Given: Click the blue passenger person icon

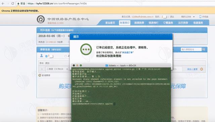Looking at the screenshot, I should (x=41, y=56).
